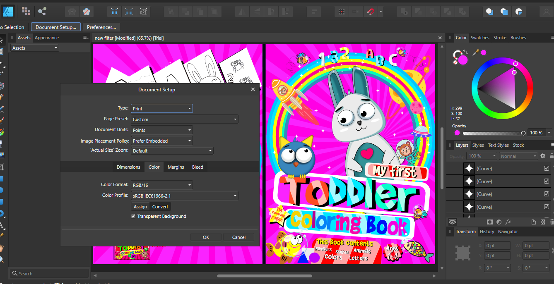The width and height of the screenshot is (554, 284).
Task: Toggle the opacity/noise circle in Color panel
Action: tap(457, 133)
